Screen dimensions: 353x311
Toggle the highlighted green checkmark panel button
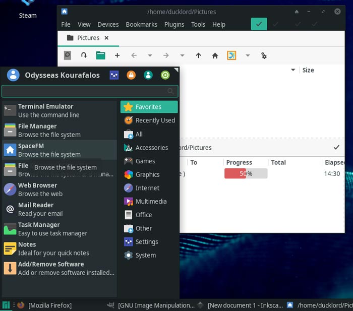pos(259,24)
